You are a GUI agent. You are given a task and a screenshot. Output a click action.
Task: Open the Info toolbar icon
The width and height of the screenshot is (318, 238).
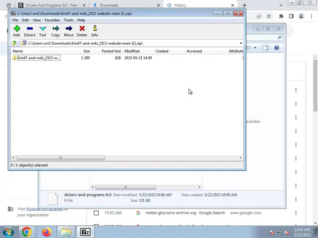tap(95, 31)
